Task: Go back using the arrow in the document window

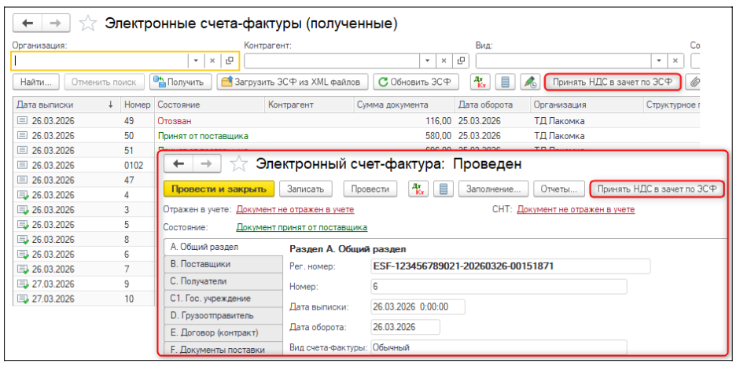Action: click(179, 164)
